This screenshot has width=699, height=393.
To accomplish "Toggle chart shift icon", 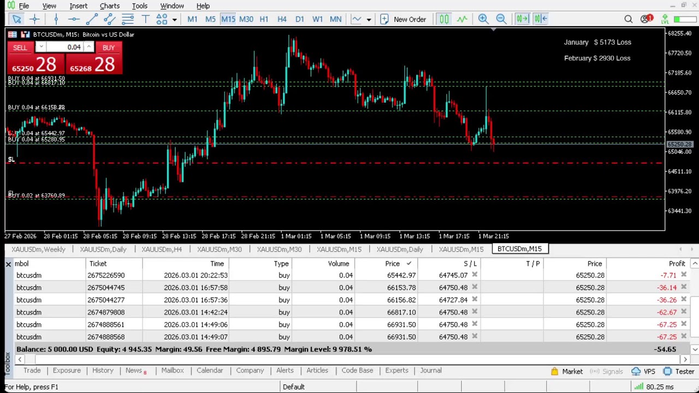I will pos(541,19).
